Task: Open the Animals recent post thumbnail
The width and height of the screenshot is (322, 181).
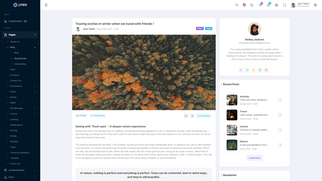Action: 232,100
